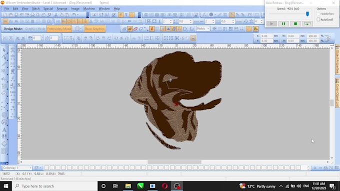Open Opera browser from taskbar
The height and width of the screenshot is (191, 340).
pos(164,186)
